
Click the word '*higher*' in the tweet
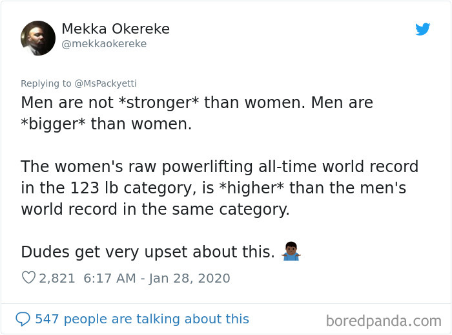tap(252, 188)
